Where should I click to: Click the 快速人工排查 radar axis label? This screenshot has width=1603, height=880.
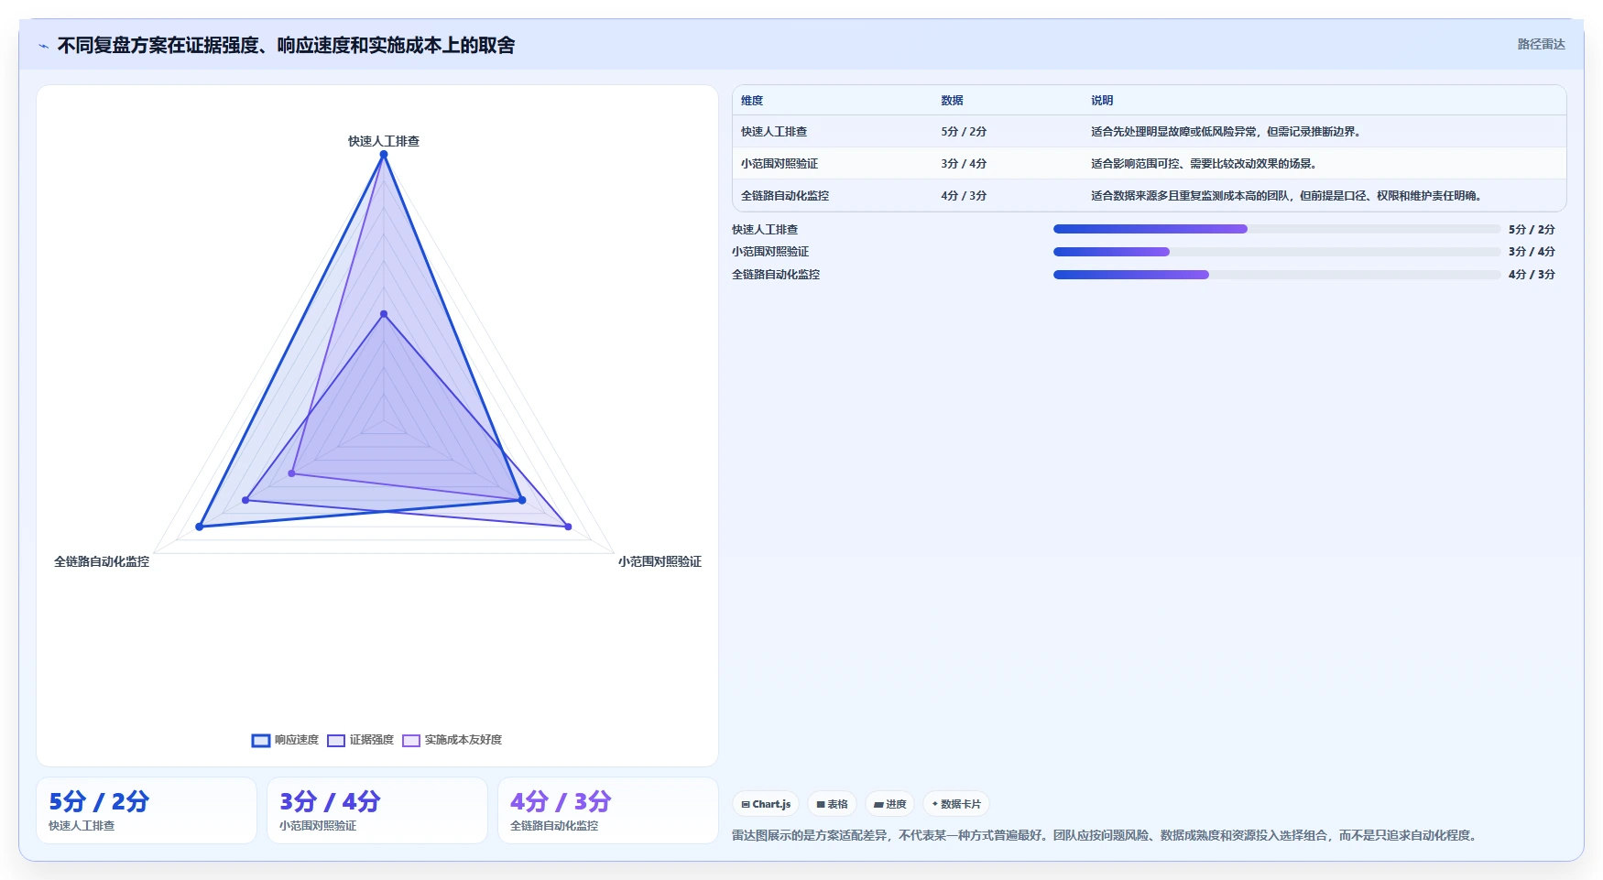pos(384,141)
